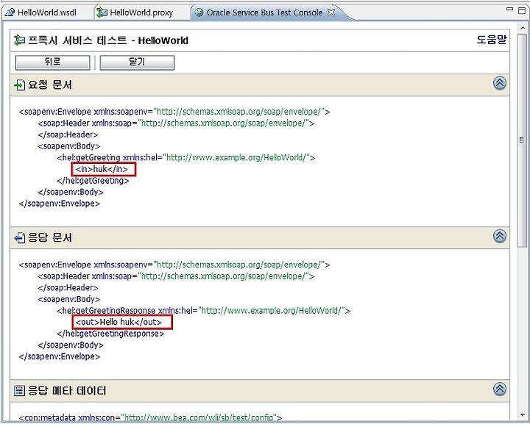The image size is (530, 424).
Task: Click the 뒤로 back button
Action: [x=53, y=62]
